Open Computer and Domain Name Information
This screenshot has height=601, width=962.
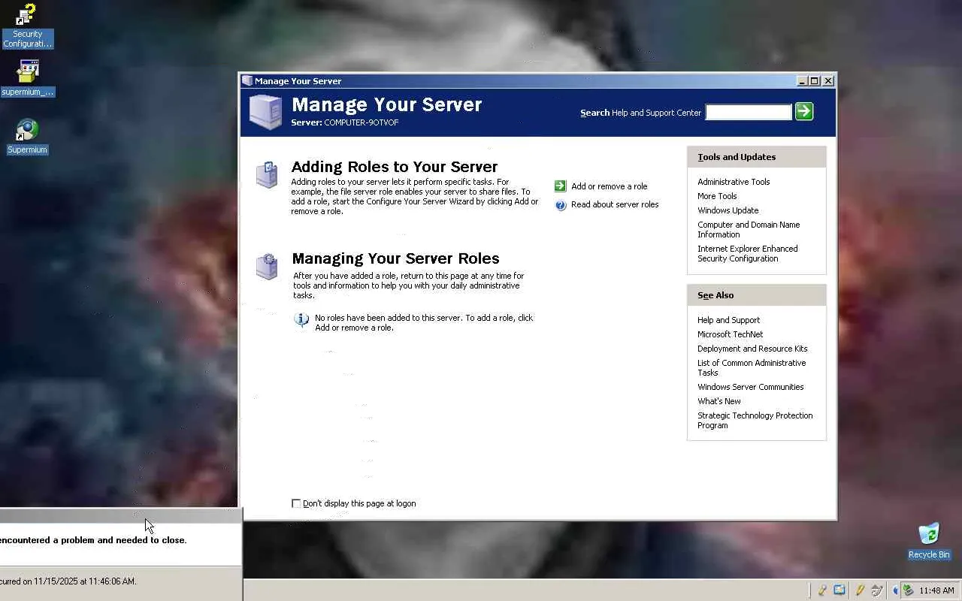749,229
